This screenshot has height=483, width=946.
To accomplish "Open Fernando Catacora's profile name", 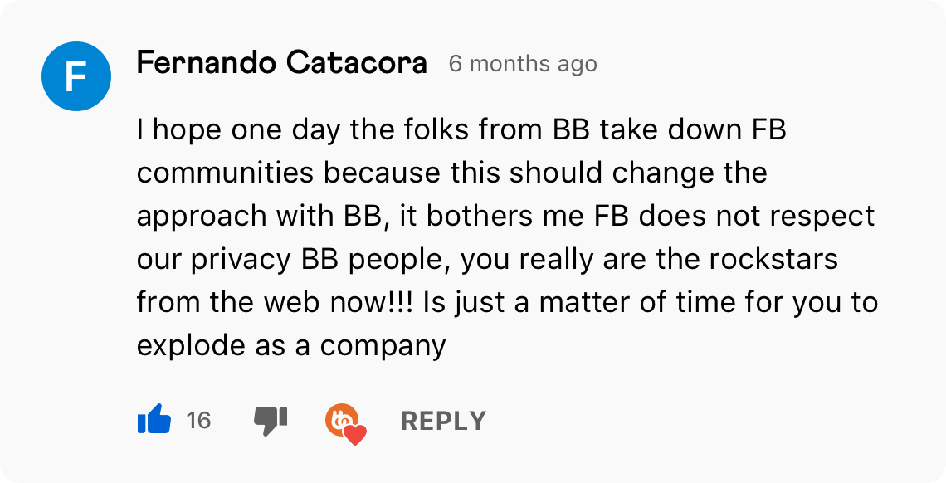I will tap(281, 63).
